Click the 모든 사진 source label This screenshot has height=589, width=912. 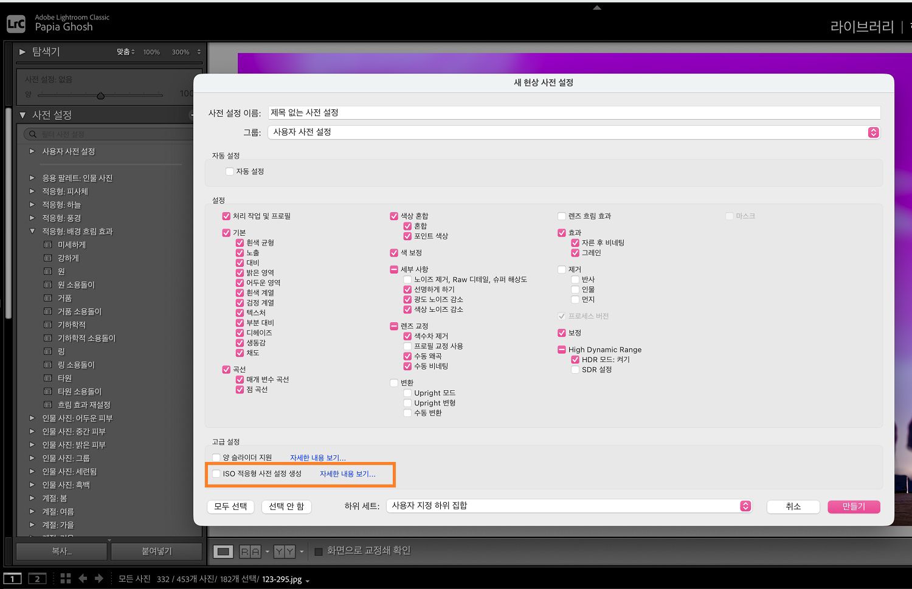pos(134,579)
